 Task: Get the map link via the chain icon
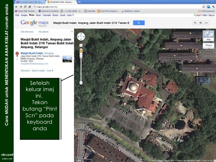click(206, 23)
